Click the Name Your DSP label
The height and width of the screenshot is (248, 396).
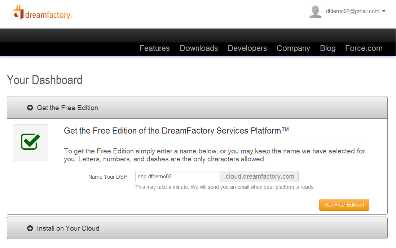point(107,177)
